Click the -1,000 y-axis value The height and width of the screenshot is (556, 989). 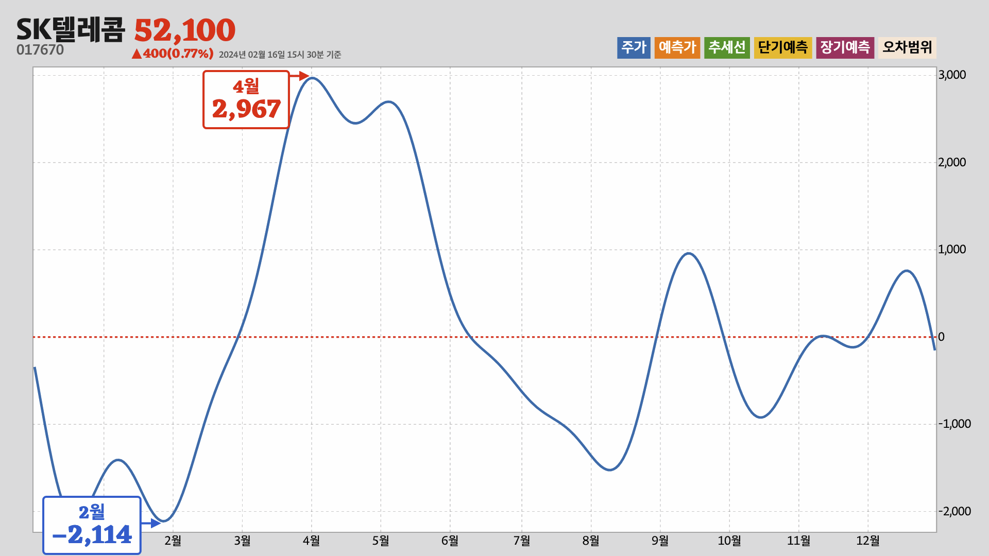(954, 424)
